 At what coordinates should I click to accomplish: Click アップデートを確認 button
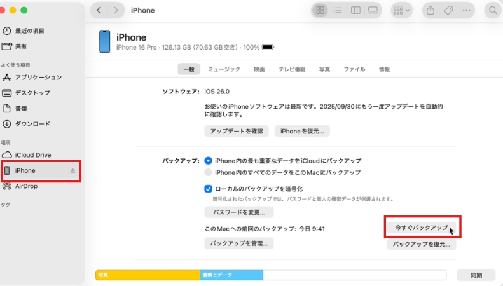click(x=237, y=131)
